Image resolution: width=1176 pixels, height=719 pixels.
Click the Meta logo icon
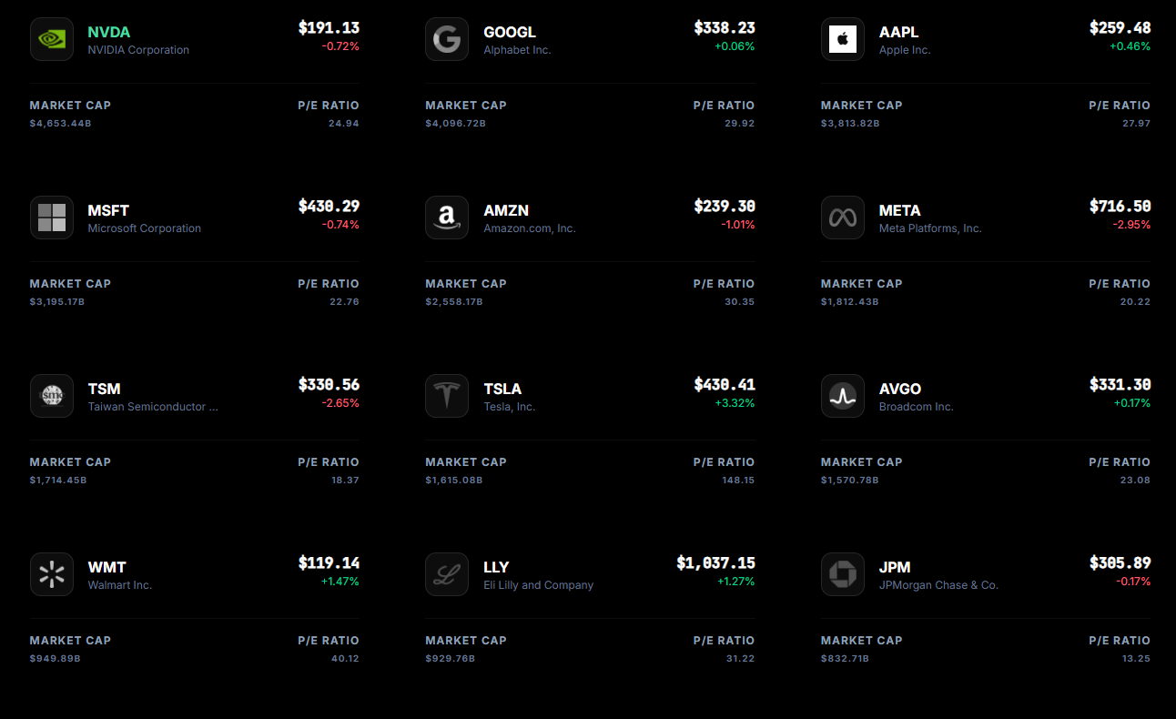point(843,218)
